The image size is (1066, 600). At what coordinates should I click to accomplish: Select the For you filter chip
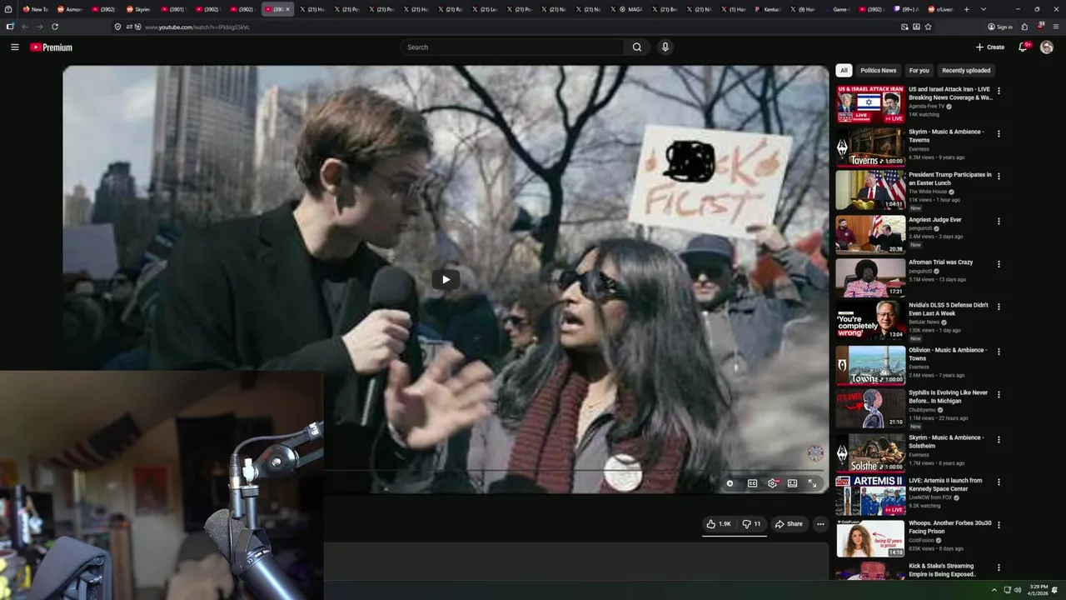(x=919, y=71)
